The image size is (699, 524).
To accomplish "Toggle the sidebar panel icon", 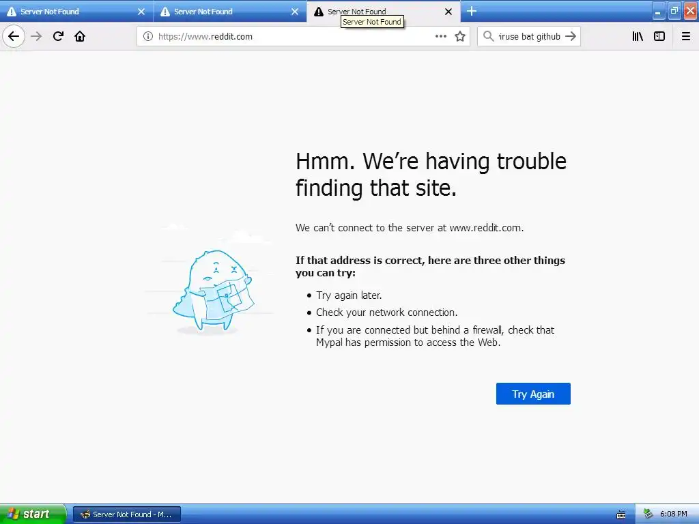I will coord(659,36).
